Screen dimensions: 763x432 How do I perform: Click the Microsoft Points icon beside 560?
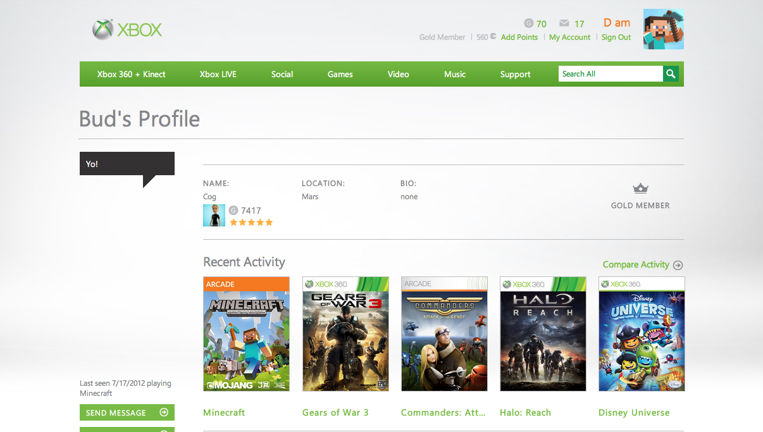point(493,37)
